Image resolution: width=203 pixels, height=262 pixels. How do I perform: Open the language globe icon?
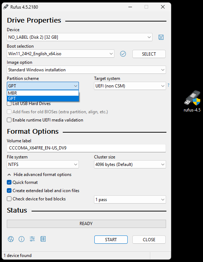coord(11,239)
